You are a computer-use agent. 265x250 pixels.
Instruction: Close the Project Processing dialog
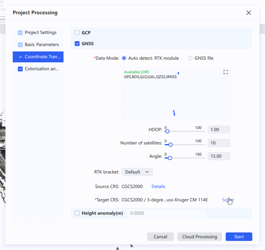pos(248,13)
